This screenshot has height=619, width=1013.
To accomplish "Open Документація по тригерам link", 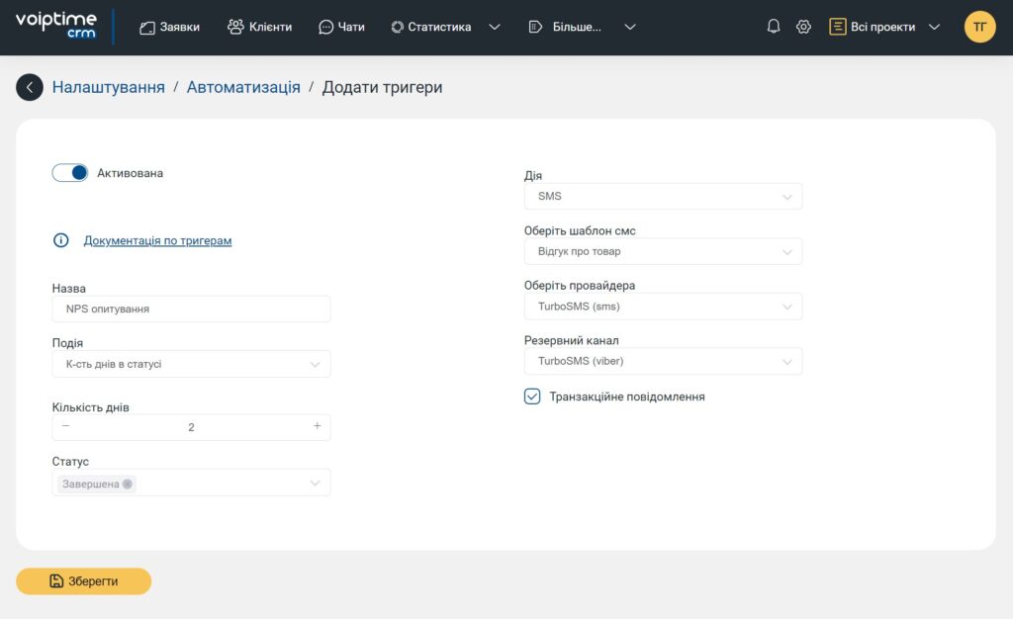I will point(157,240).
